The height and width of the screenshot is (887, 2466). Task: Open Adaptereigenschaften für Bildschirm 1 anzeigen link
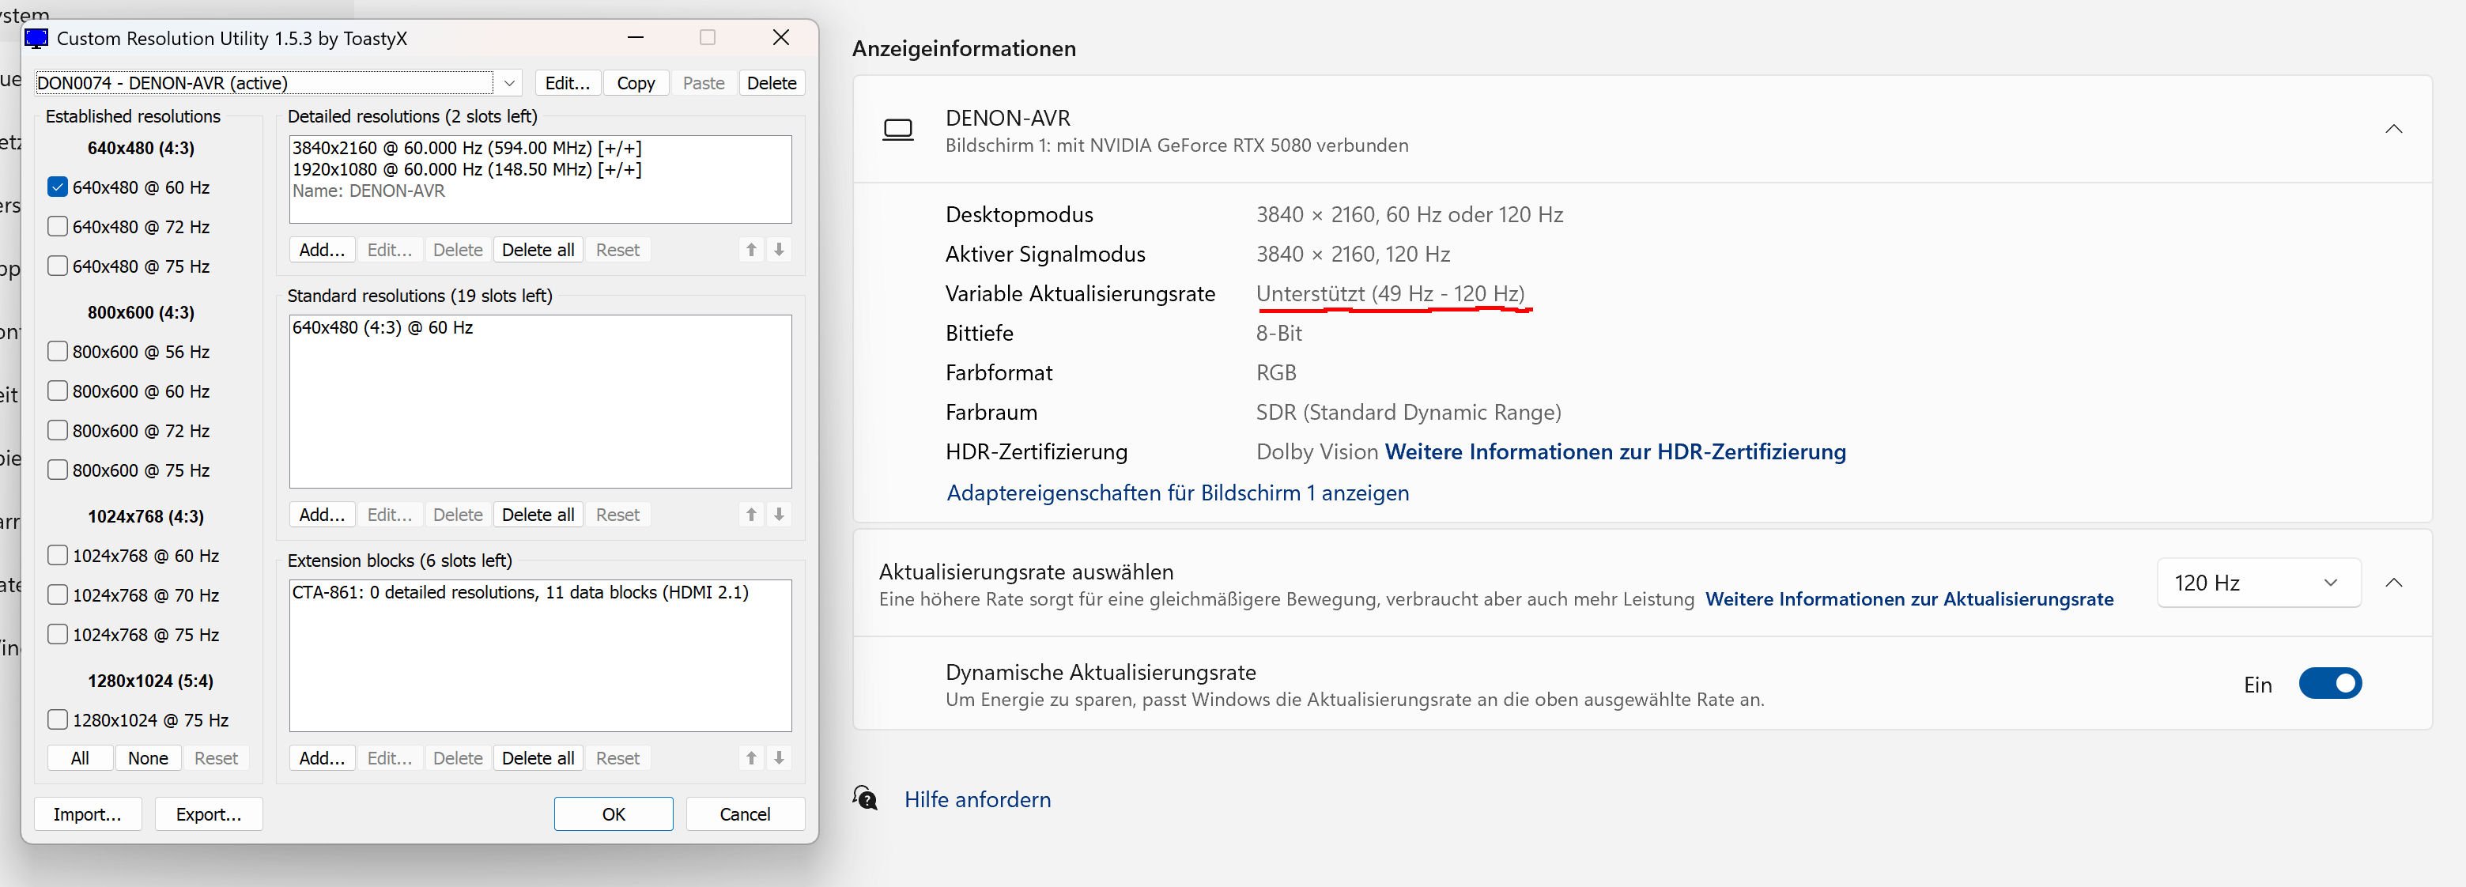tap(1177, 493)
